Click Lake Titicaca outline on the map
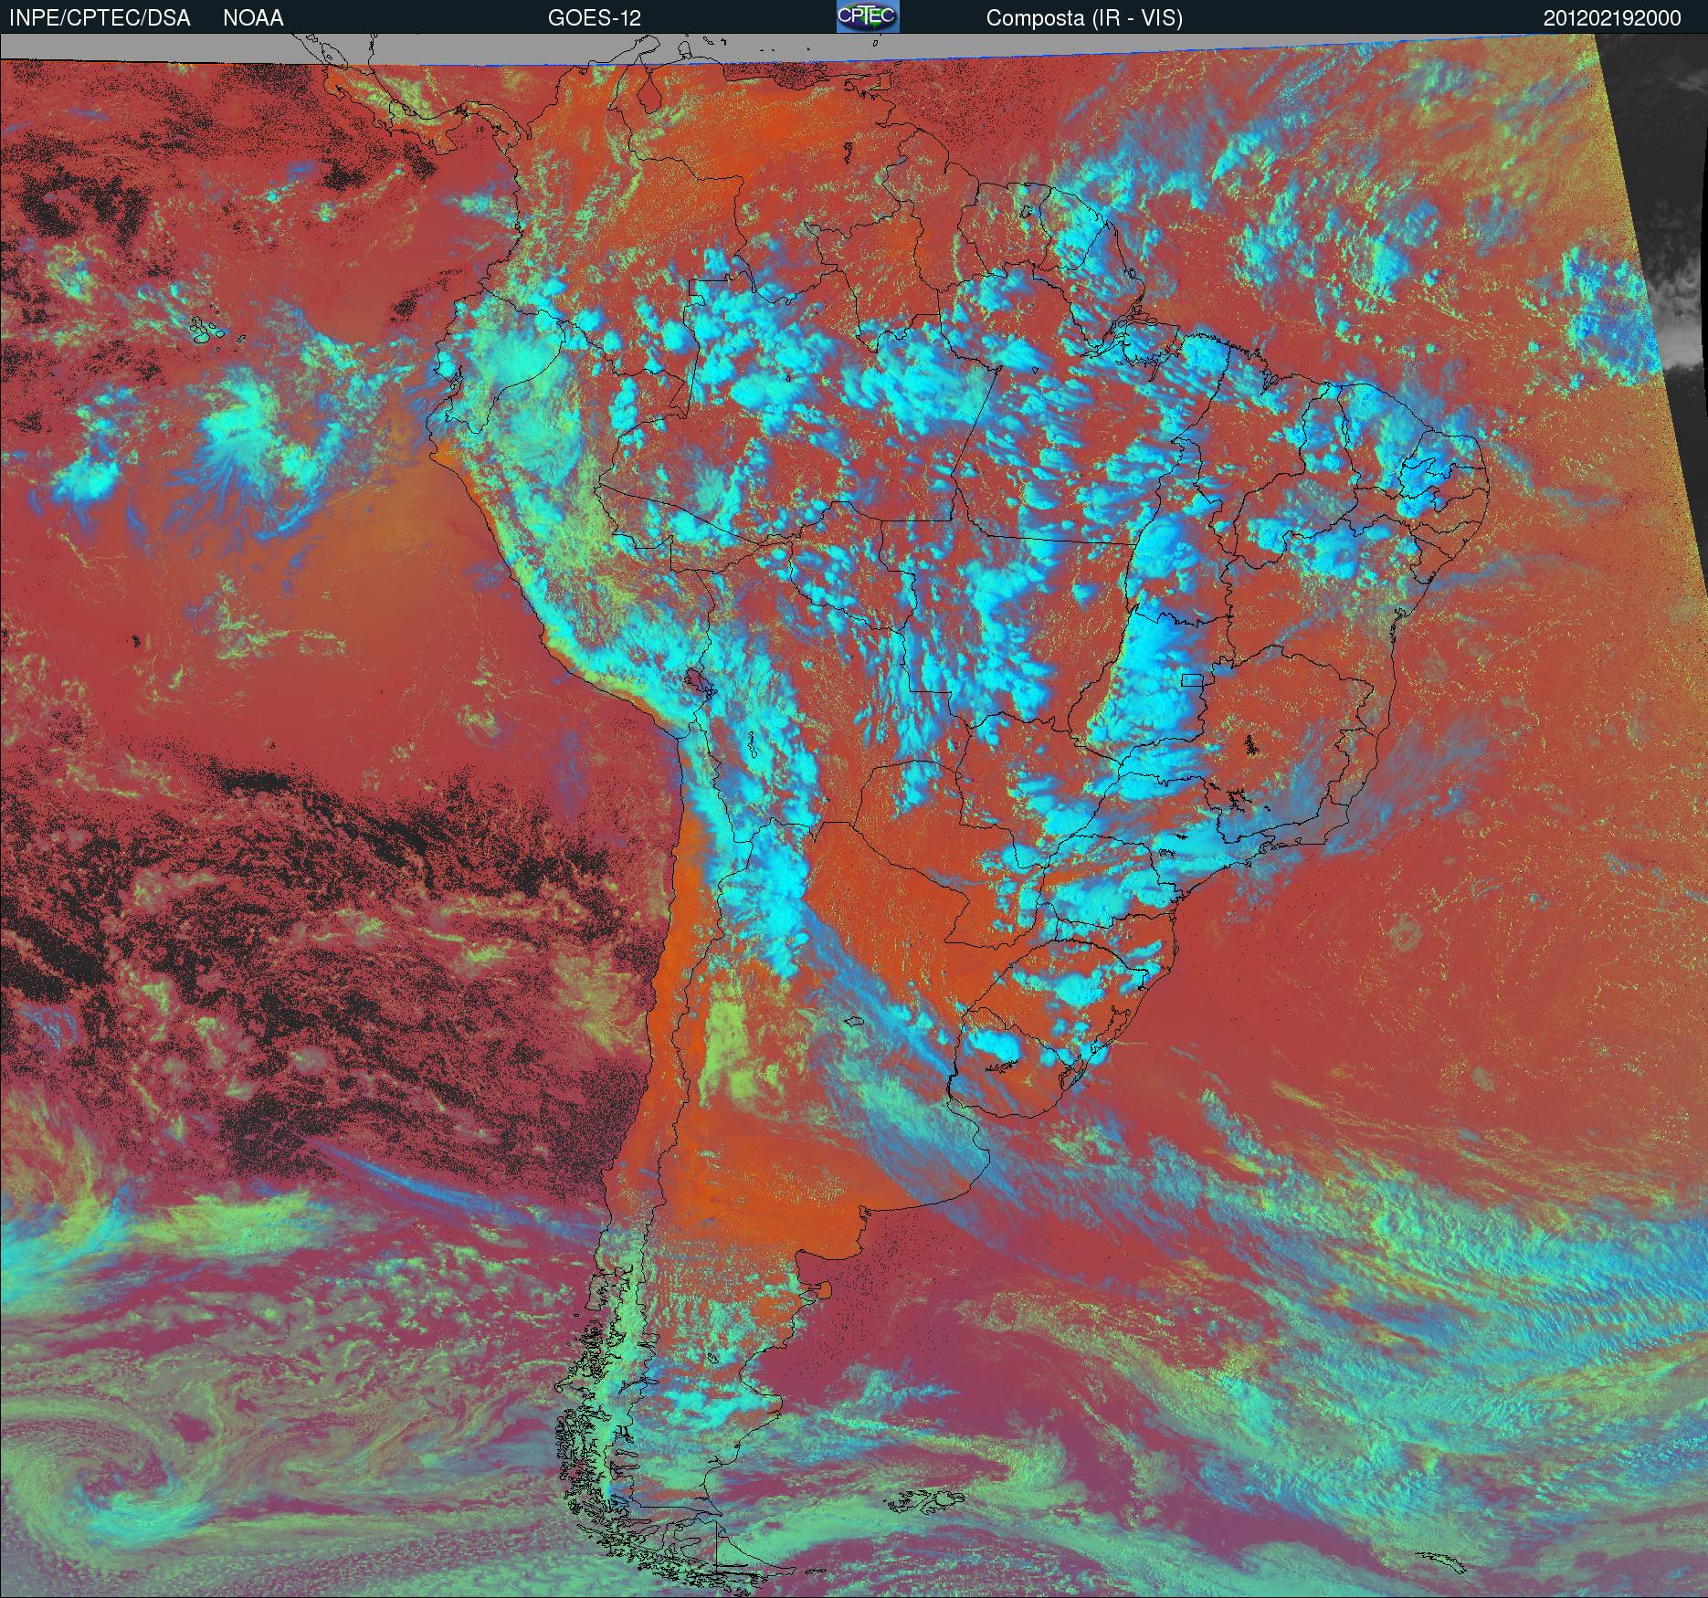 (694, 682)
